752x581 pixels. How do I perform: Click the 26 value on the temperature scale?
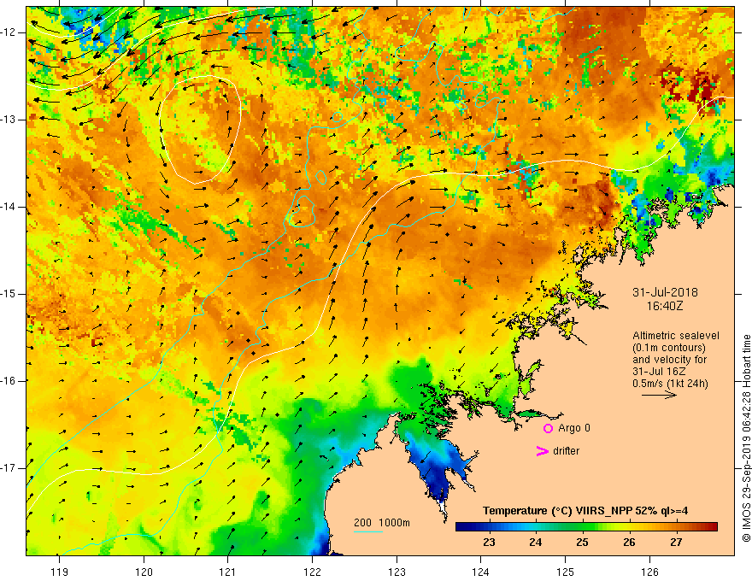pyautogui.click(x=629, y=543)
